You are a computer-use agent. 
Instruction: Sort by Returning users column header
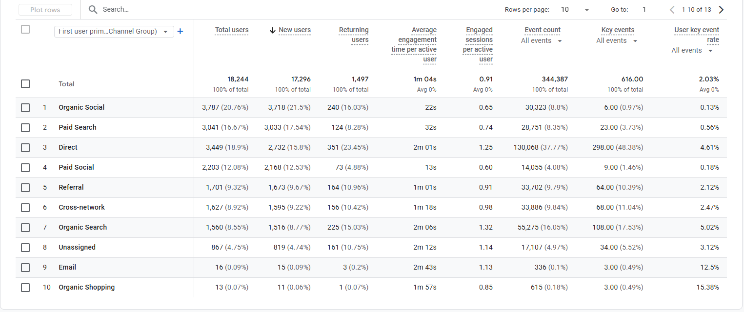click(x=354, y=35)
